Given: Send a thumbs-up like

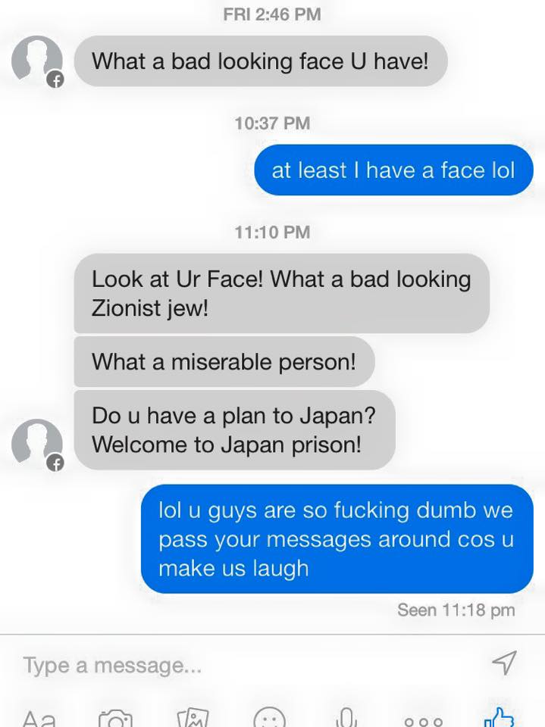Looking at the screenshot, I should point(499,717).
